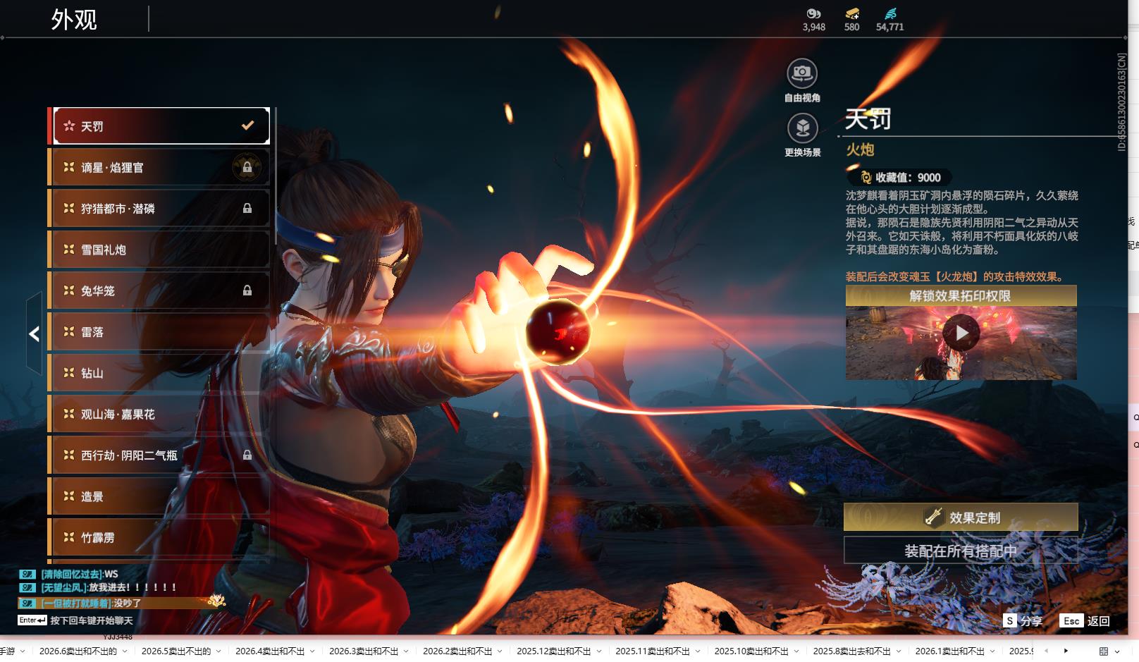This screenshot has width=1139, height=662.
Task: Play the effect preview video
Action: [x=961, y=333]
